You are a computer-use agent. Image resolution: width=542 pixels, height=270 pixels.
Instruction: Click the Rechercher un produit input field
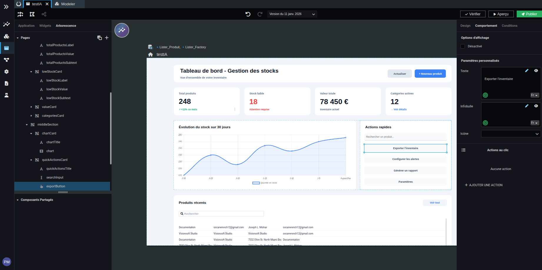point(405,137)
